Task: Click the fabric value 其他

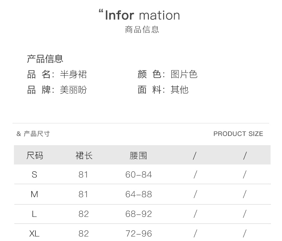Action: tap(179, 90)
